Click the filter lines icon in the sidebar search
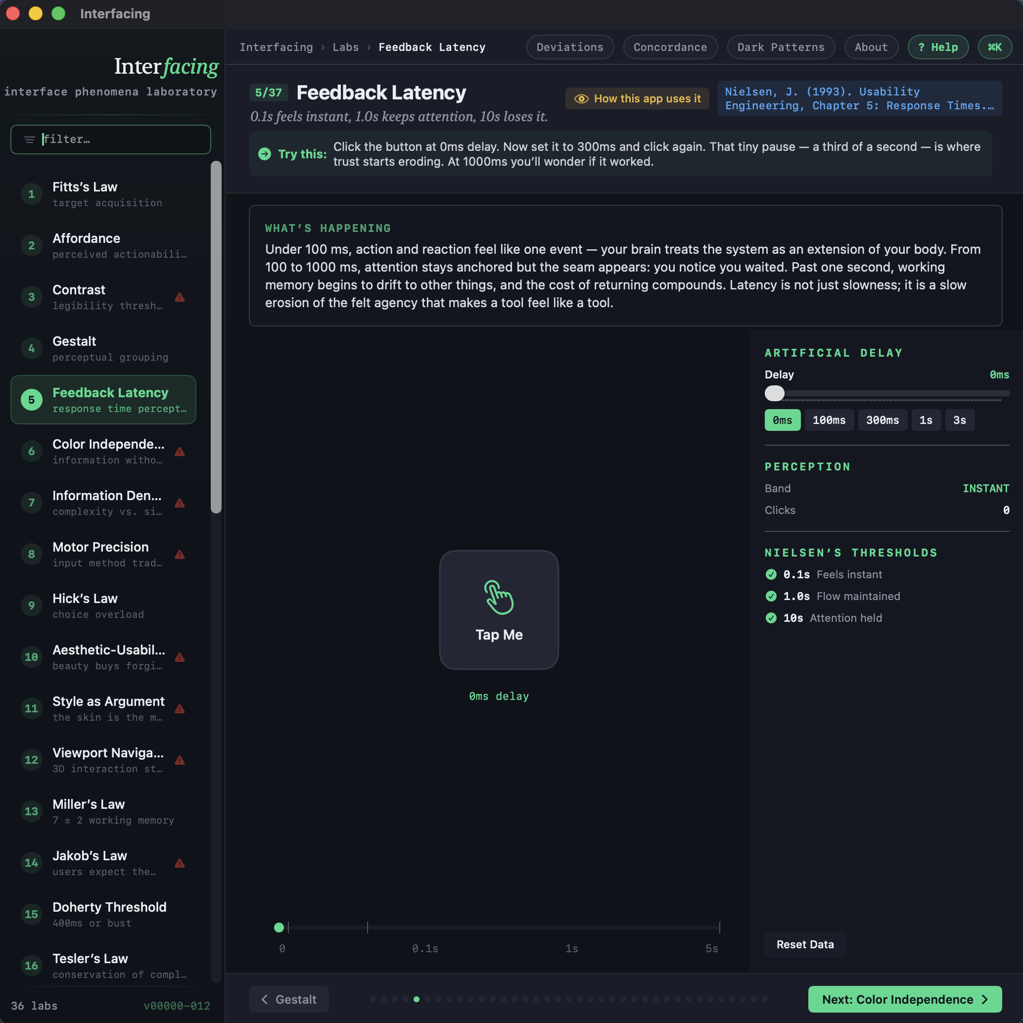The height and width of the screenshot is (1023, 1023). click(x=30, y=139)
